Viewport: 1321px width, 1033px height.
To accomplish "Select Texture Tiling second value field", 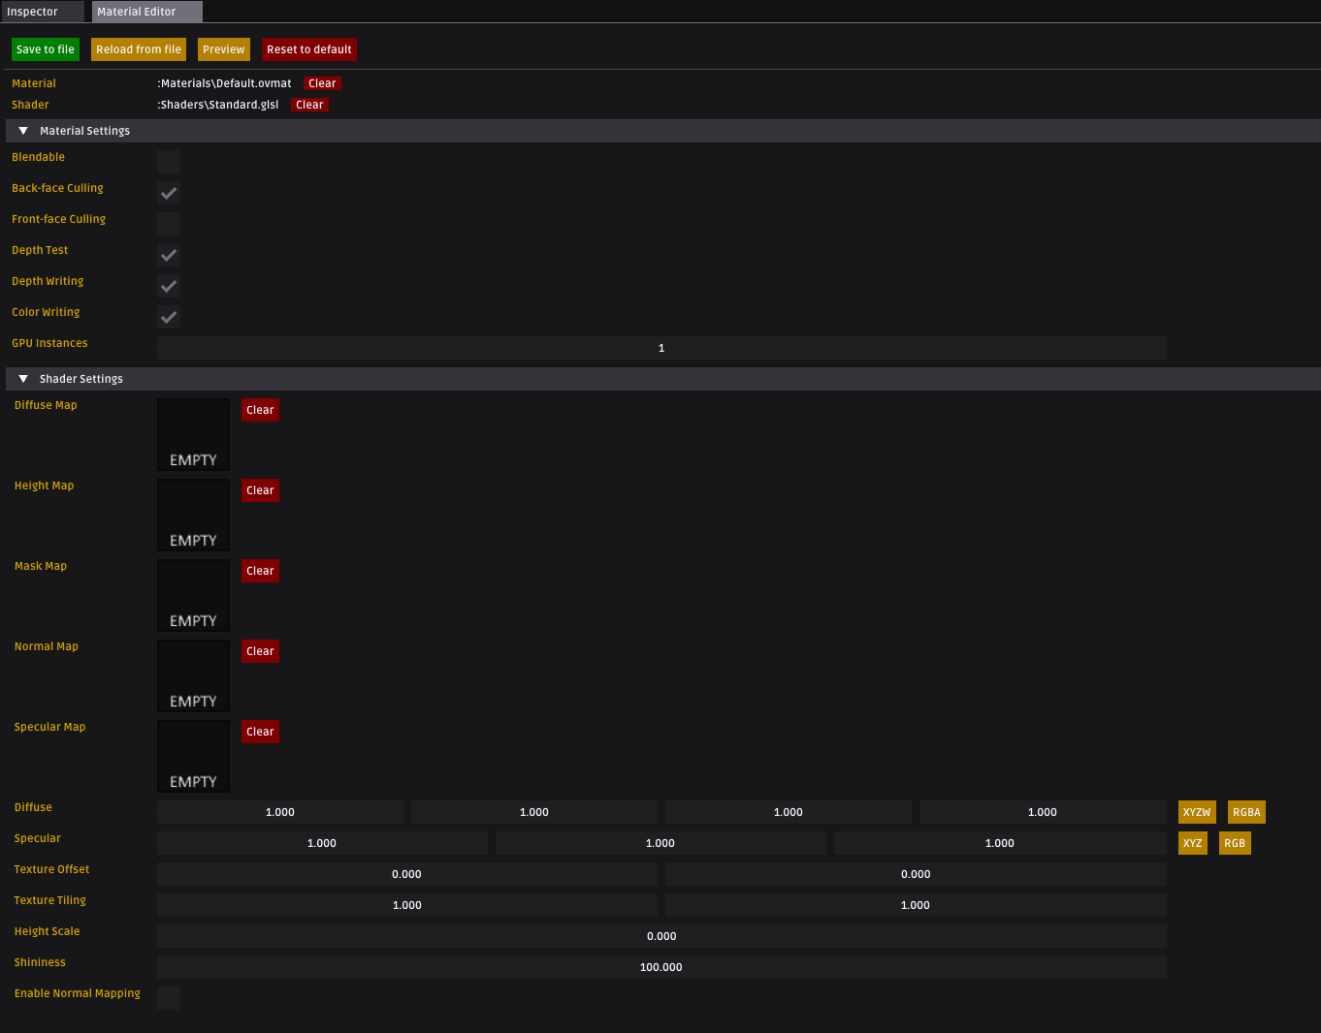I will click(x=916, y=905).
